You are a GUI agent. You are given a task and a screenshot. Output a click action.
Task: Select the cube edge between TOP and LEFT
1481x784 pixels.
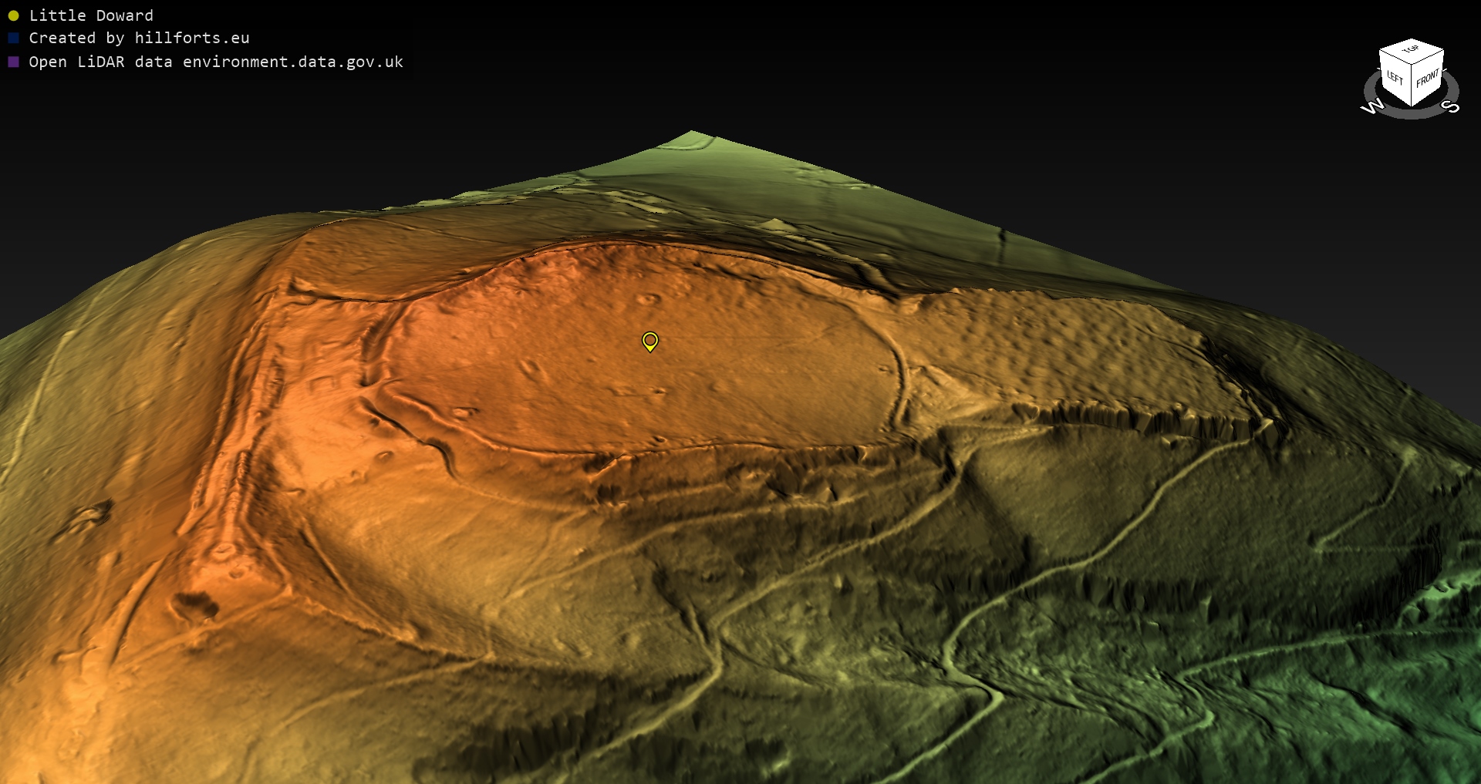1395,57
